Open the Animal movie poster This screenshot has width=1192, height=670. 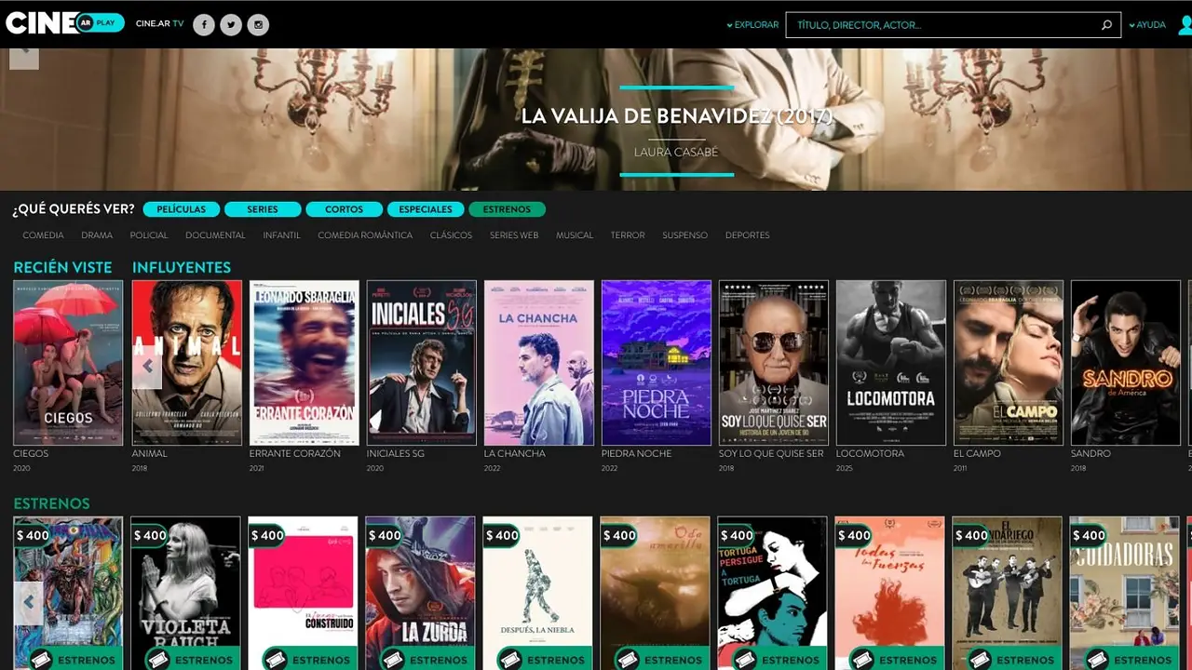(x=187, y=363)
